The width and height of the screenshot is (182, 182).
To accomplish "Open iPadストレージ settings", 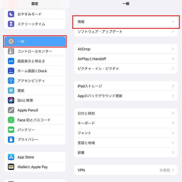I will pos(126,86).
